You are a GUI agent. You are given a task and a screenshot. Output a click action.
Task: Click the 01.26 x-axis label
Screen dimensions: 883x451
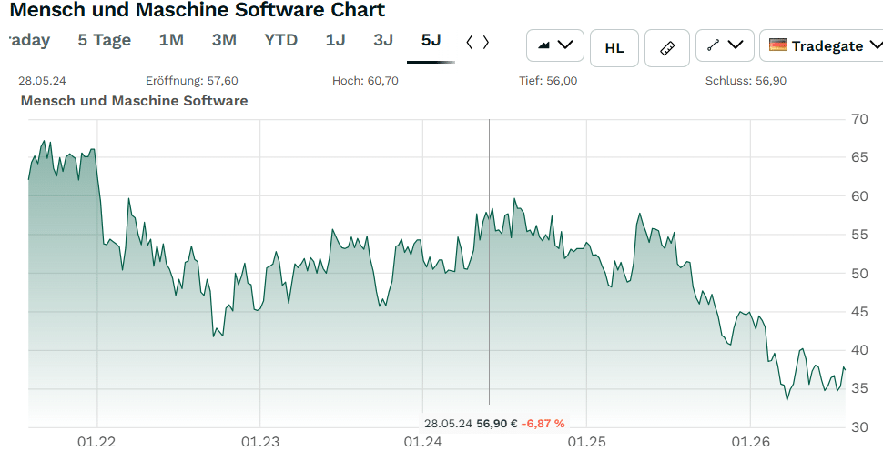751,442
